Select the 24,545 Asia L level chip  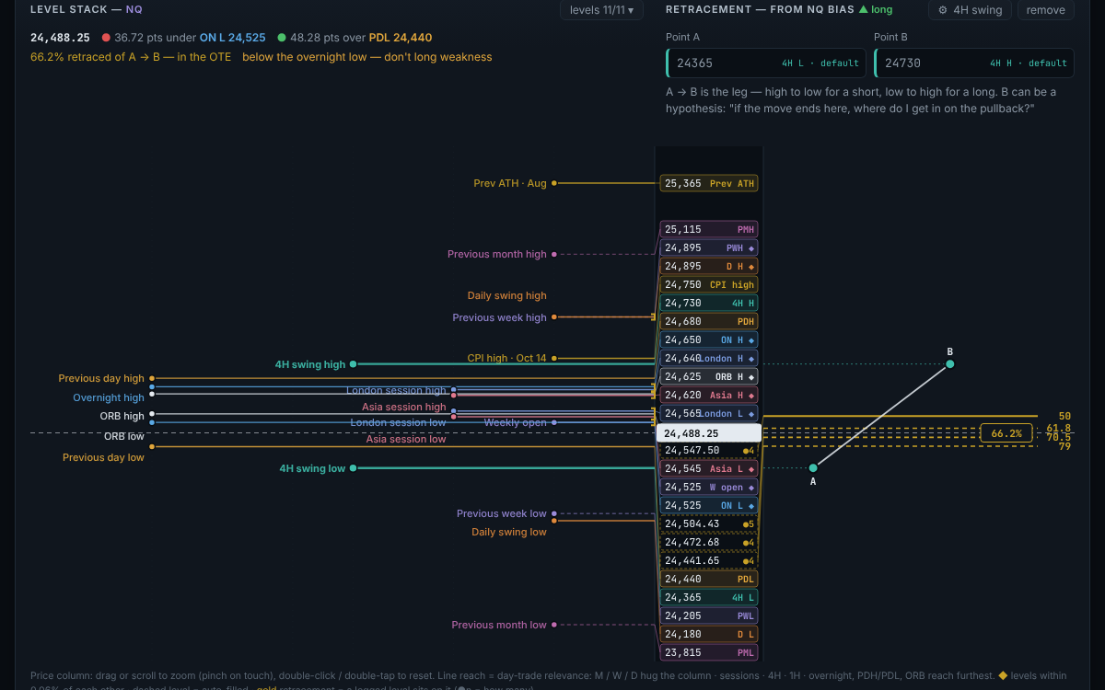709,468
